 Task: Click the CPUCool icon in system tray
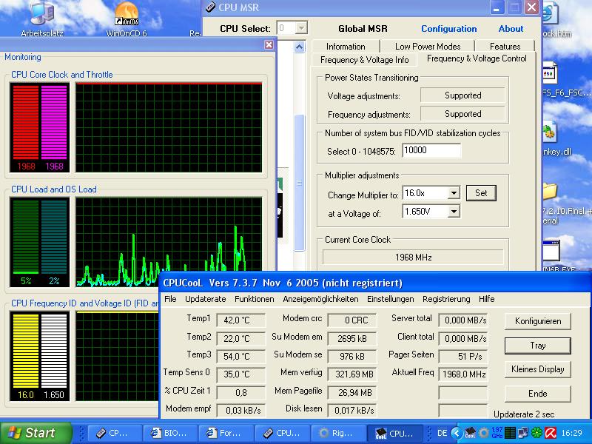pos(470,433)
